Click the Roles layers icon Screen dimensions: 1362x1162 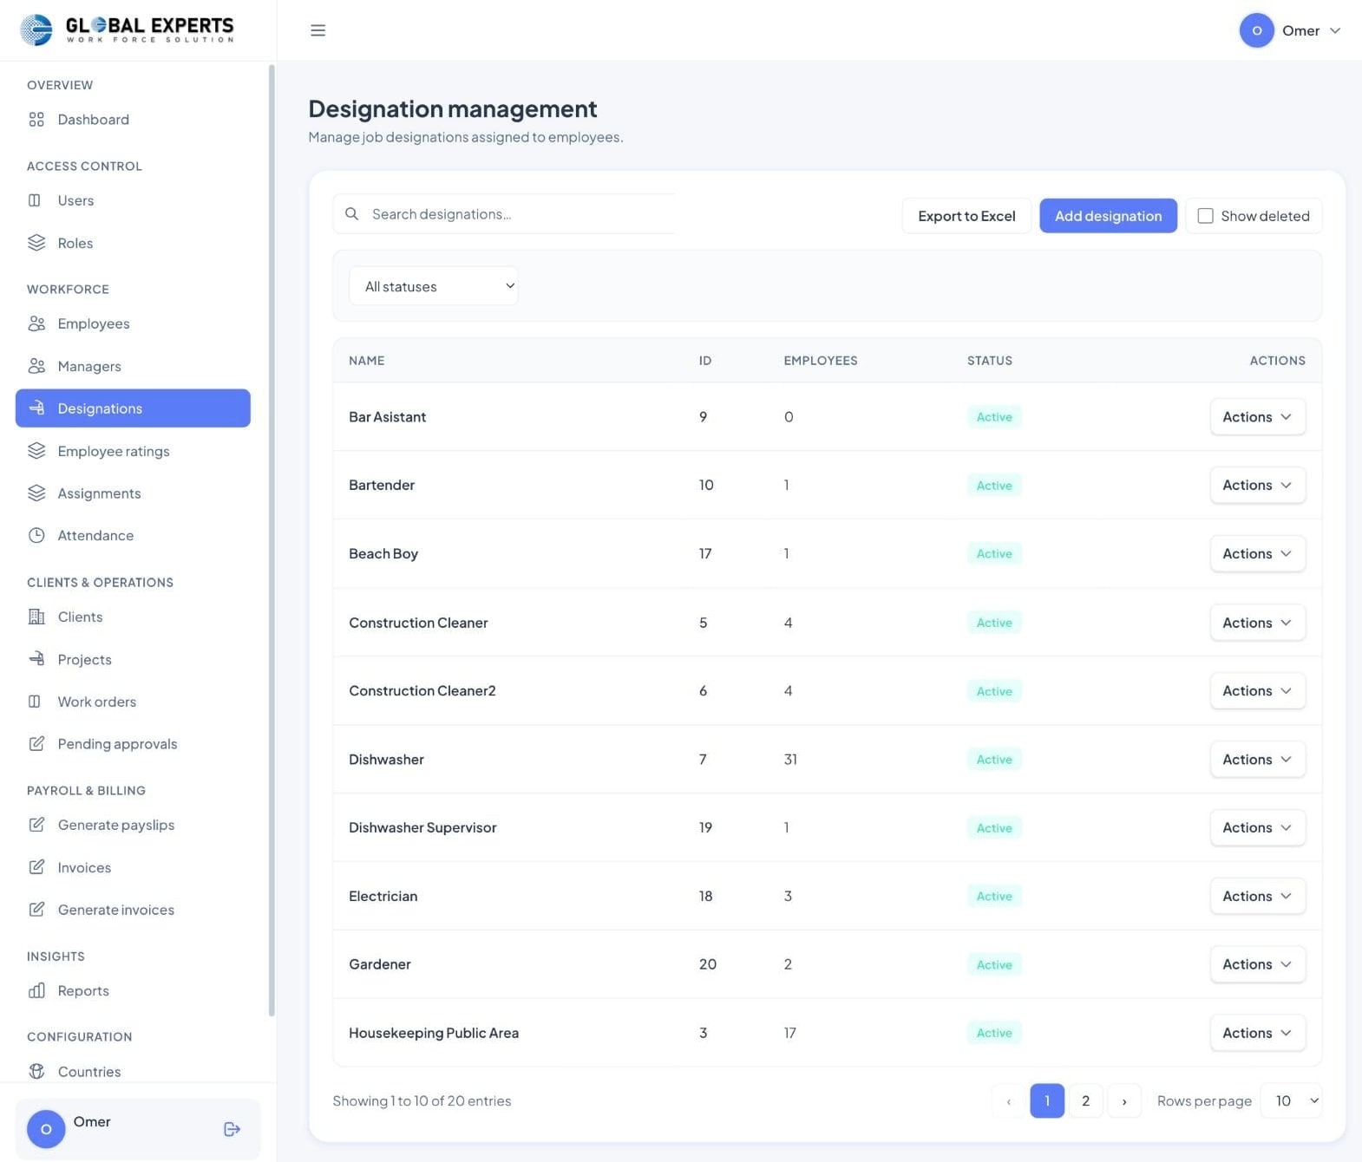[36, 243]
